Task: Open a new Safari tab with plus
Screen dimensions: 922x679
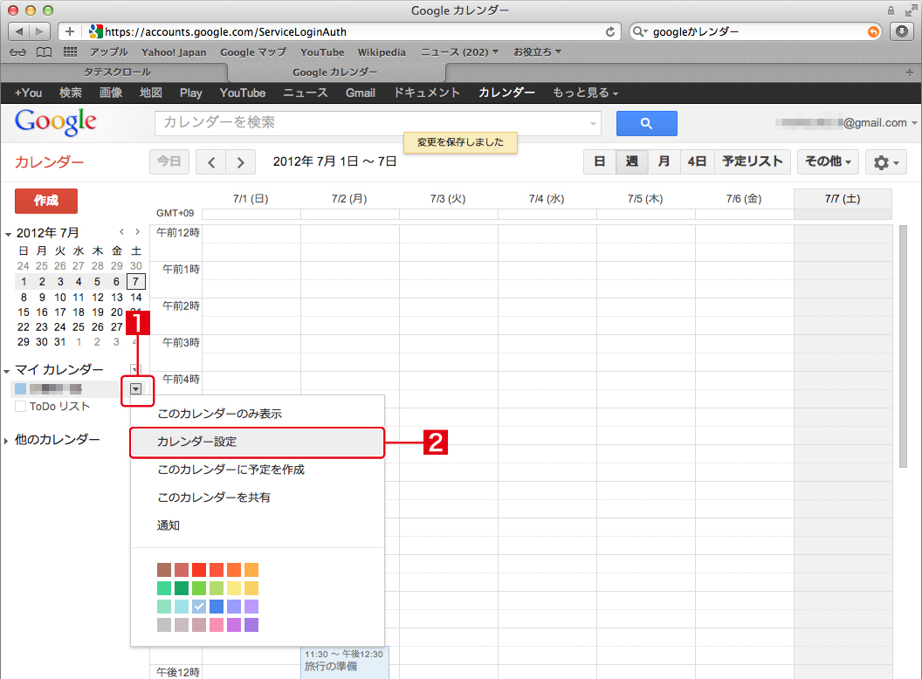Action: [910, 72]
